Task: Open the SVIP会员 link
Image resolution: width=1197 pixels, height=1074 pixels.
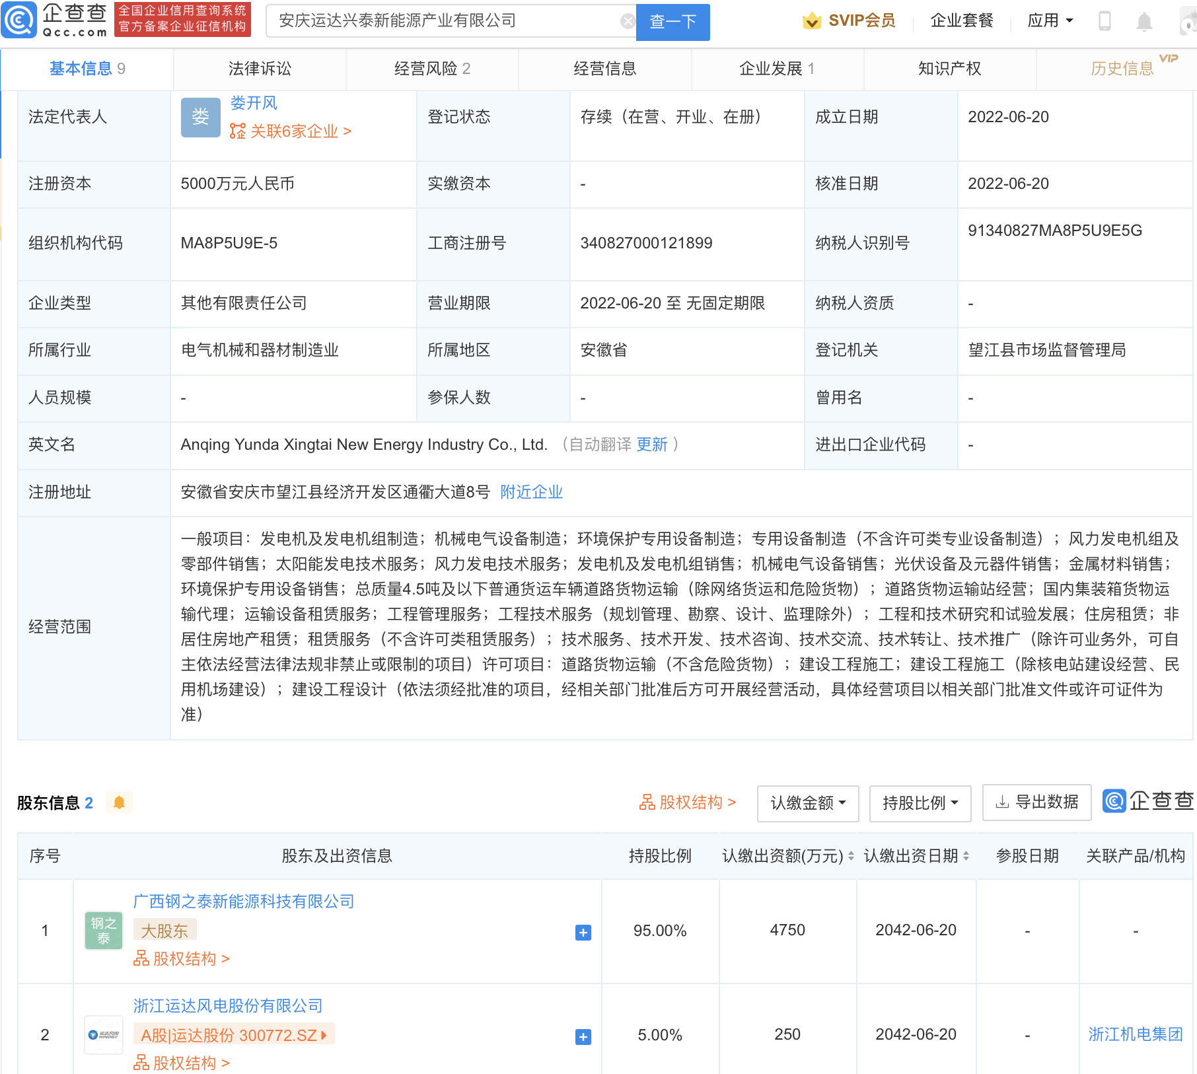Action: click(x=861, y=20)
